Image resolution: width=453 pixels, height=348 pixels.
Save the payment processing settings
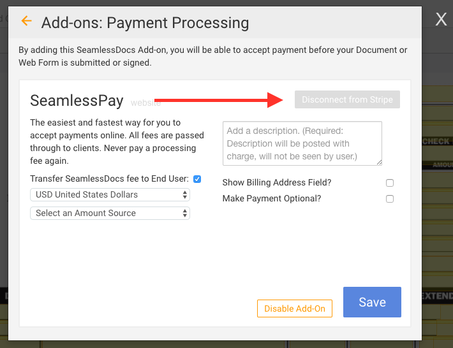(x=372, y=302)
